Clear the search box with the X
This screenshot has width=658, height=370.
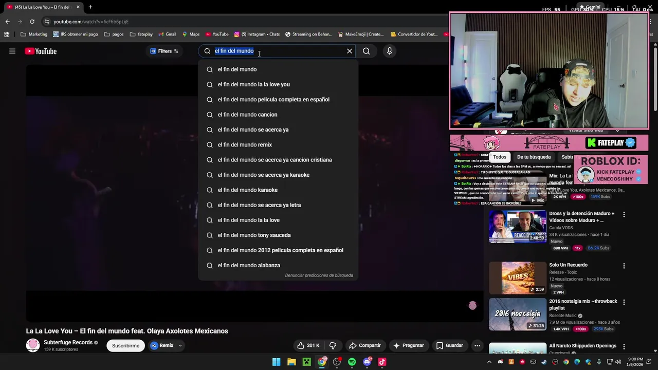click(x=350, y=51)
